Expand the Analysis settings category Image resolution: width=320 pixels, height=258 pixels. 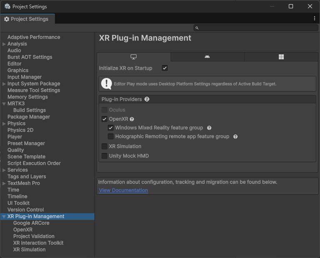click(4, 44)
